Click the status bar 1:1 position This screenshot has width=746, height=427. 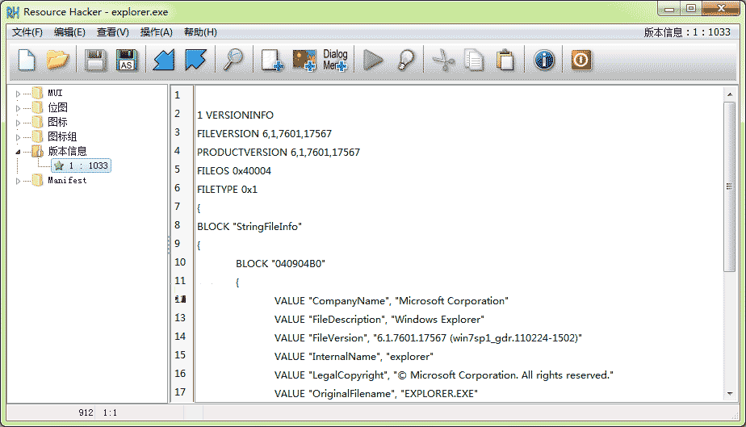click(110, 412)
